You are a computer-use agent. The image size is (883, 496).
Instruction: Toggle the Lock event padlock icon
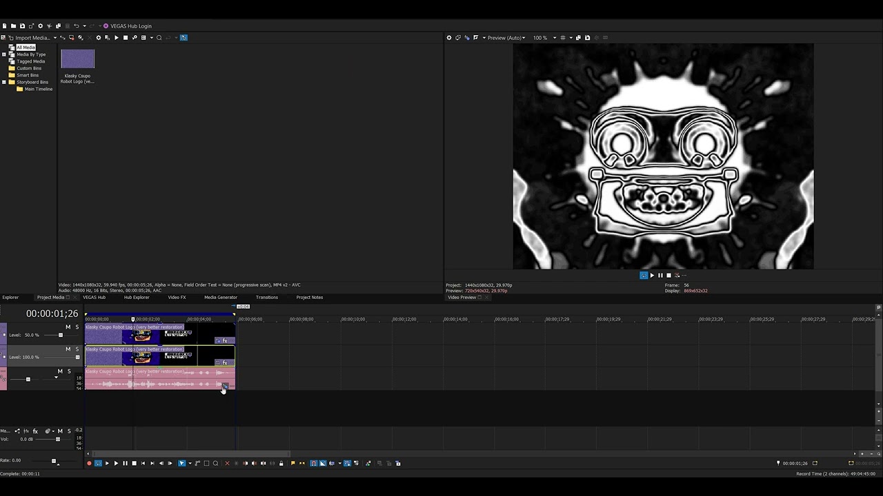tap(281, 464)
